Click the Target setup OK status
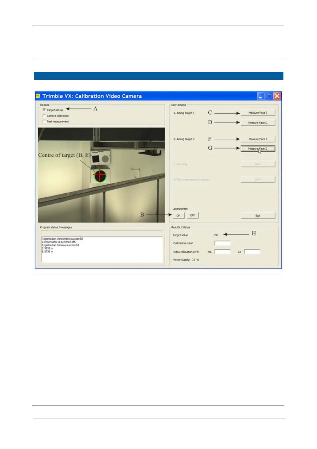Image resolution: width=317 pixels, height=449 pixels. click(x=216, y=235)
